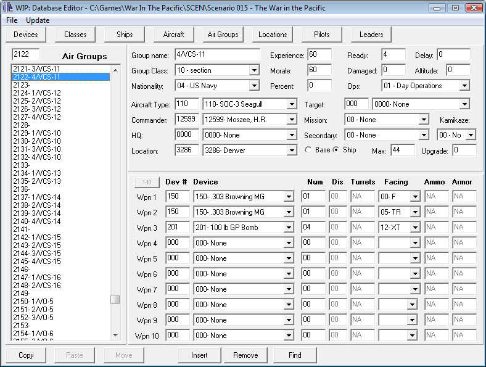Expand the Nationality combo box
Screen dimensions: 486x367
coord(254,86)
